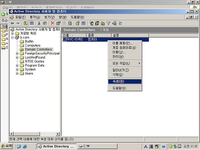Click the Help question mark toolbar icon
200x150 pixels.
(x=77, y=23)
